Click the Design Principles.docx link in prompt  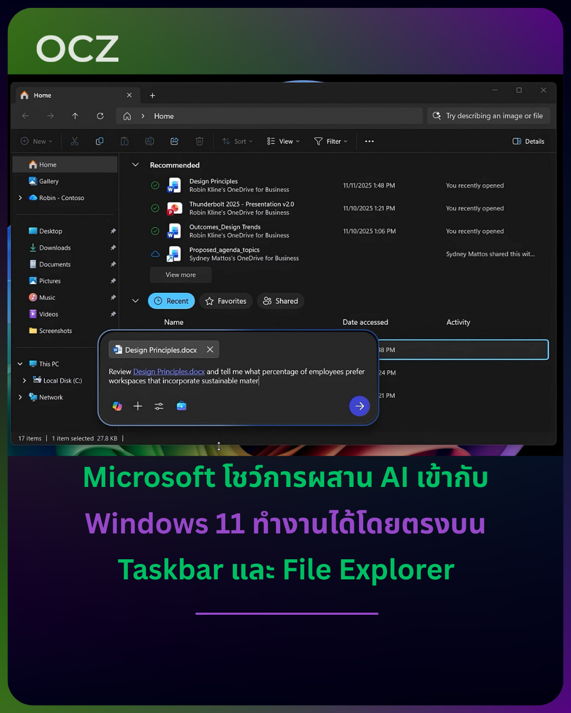click(169, 372)
